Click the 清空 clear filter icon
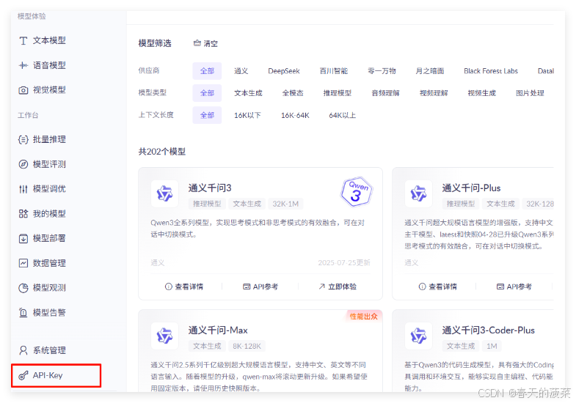The height and width of the screenshot is (403, 576). [x=197, y=43]
